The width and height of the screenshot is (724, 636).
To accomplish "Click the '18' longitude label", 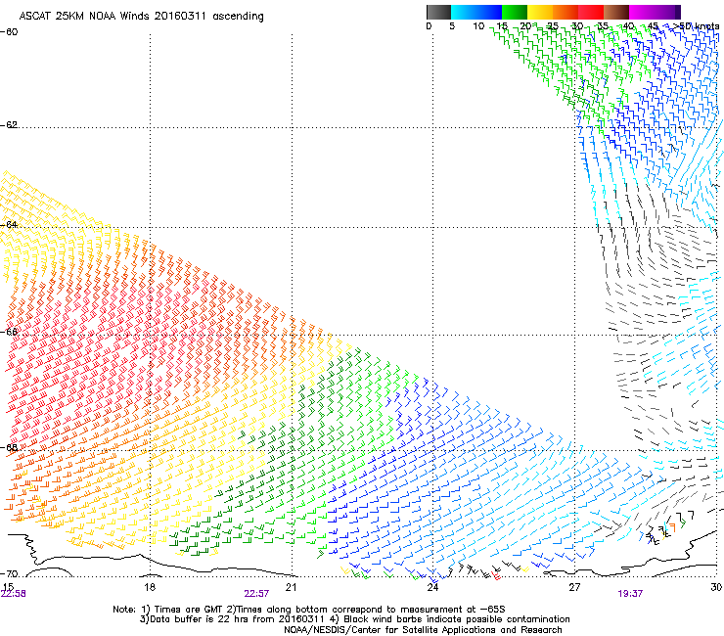I will tap(150, 587).
